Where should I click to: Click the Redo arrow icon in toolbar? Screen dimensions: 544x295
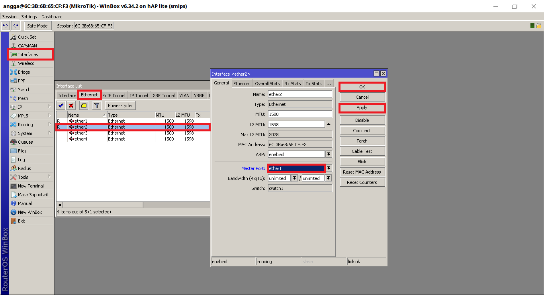pyautogui.click(x=16, y=26)
